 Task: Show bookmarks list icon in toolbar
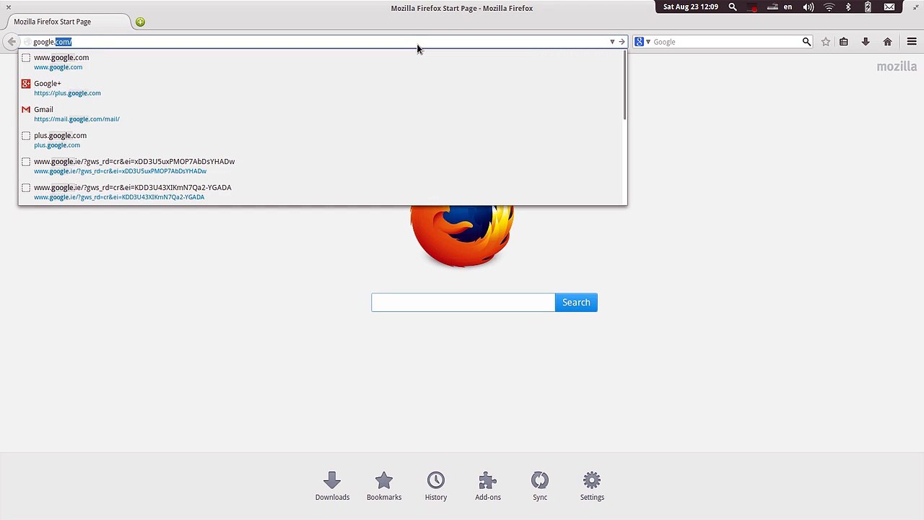843,42
